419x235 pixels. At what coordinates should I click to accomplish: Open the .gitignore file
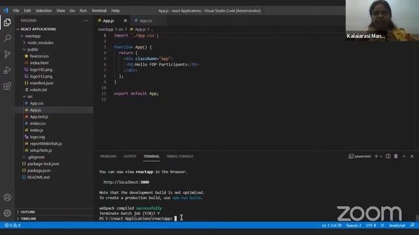(x=36, y=157)
